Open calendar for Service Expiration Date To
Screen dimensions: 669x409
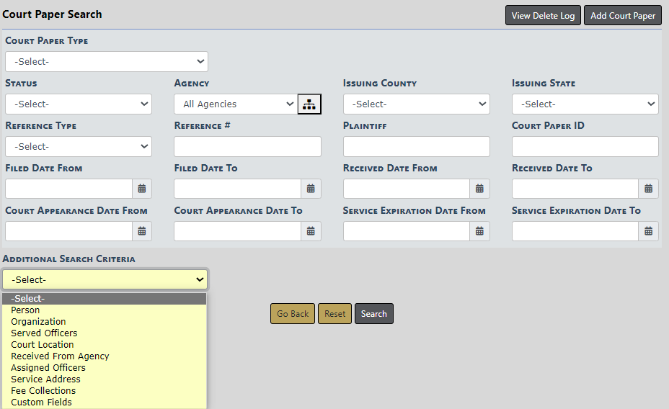(x=648, y=231)
